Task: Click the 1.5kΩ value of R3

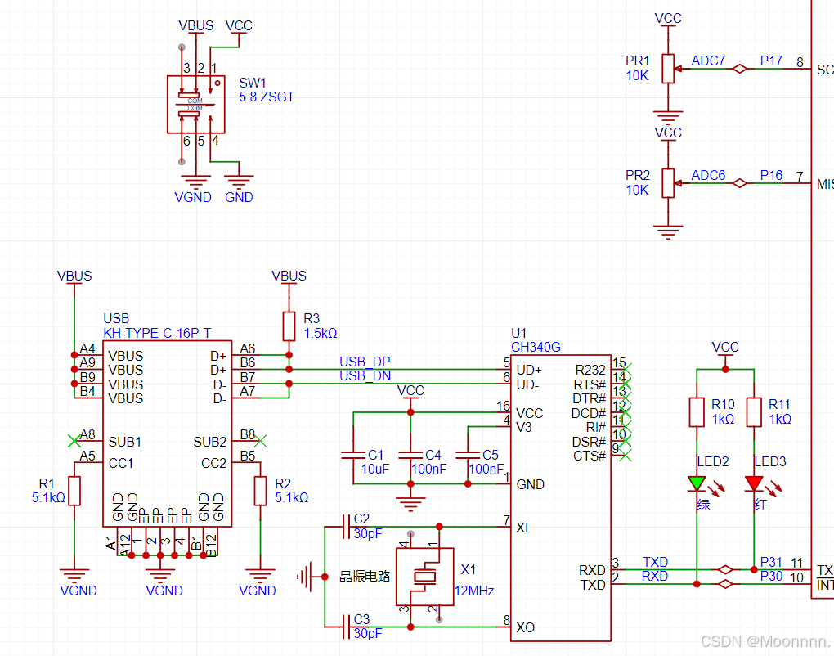Action: pyautogui.click(x=321, y=334)
